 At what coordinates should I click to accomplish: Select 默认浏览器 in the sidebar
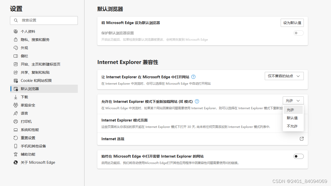44,89
